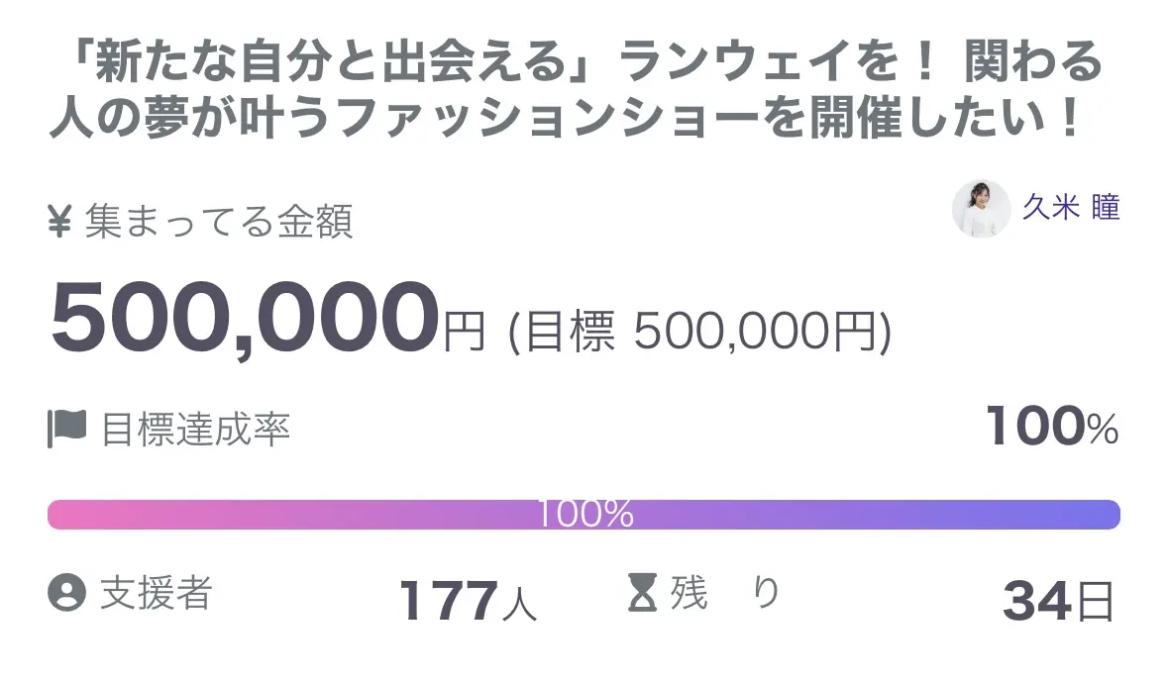Click the 集まってる金額 label

[x=219, y=223]
